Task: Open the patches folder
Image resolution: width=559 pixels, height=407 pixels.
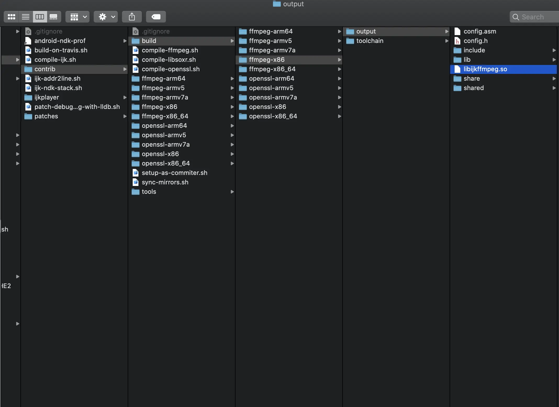Action: [x=74, y=116]
